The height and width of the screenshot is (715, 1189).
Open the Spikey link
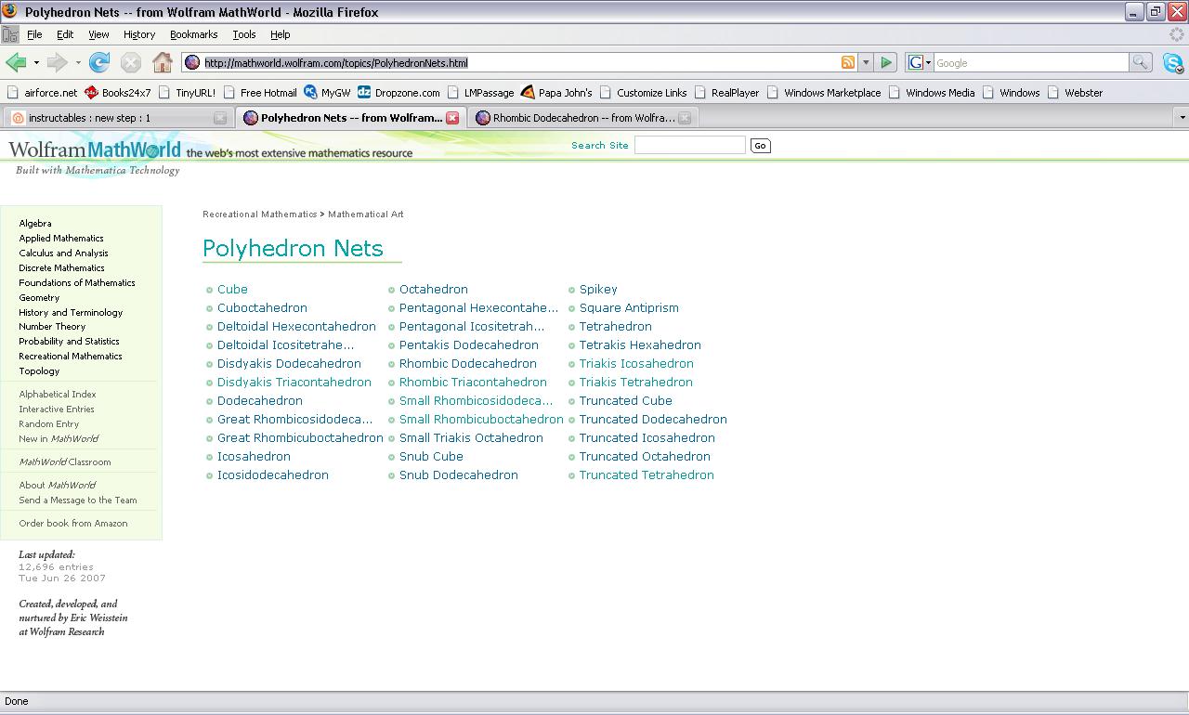click(598, 290)
